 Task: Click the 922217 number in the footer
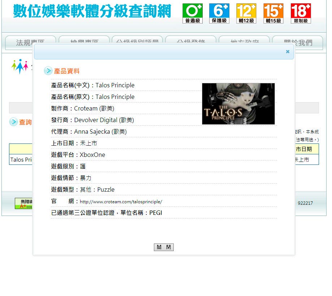pos(305,203)
